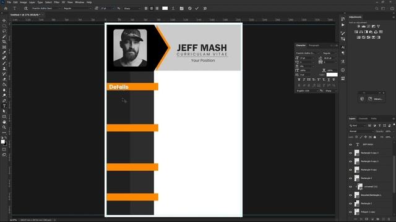Toggle Strikethrough in Character panel
This screenshot has height=222, width=396.
click(334, 80)
